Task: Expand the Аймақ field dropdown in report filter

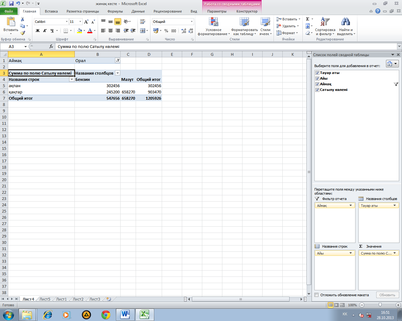Action: 351,206
